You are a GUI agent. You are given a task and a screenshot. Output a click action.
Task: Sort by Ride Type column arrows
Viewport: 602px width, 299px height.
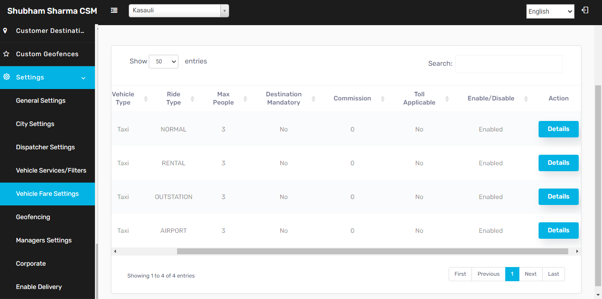[x=192, y=99]
